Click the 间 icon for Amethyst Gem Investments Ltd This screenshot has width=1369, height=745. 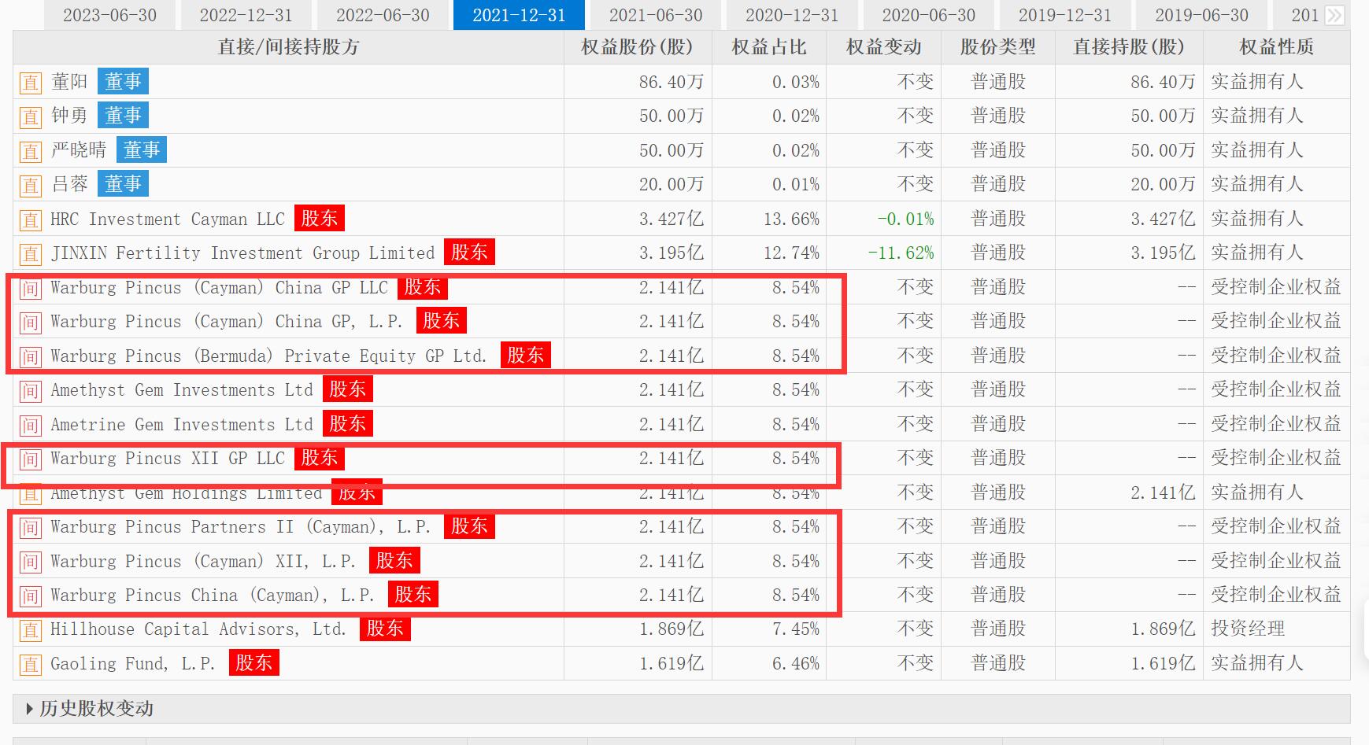click(x=30, y=390)
